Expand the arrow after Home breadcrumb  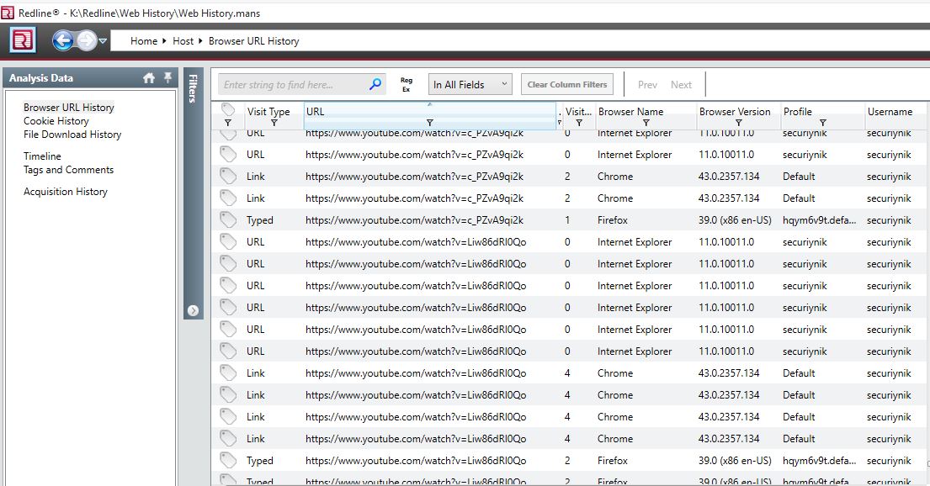tap(164, 41)
